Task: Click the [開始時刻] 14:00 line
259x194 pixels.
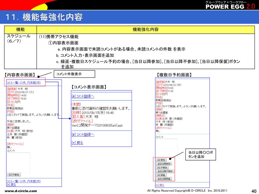Action: tap(16, 95)
